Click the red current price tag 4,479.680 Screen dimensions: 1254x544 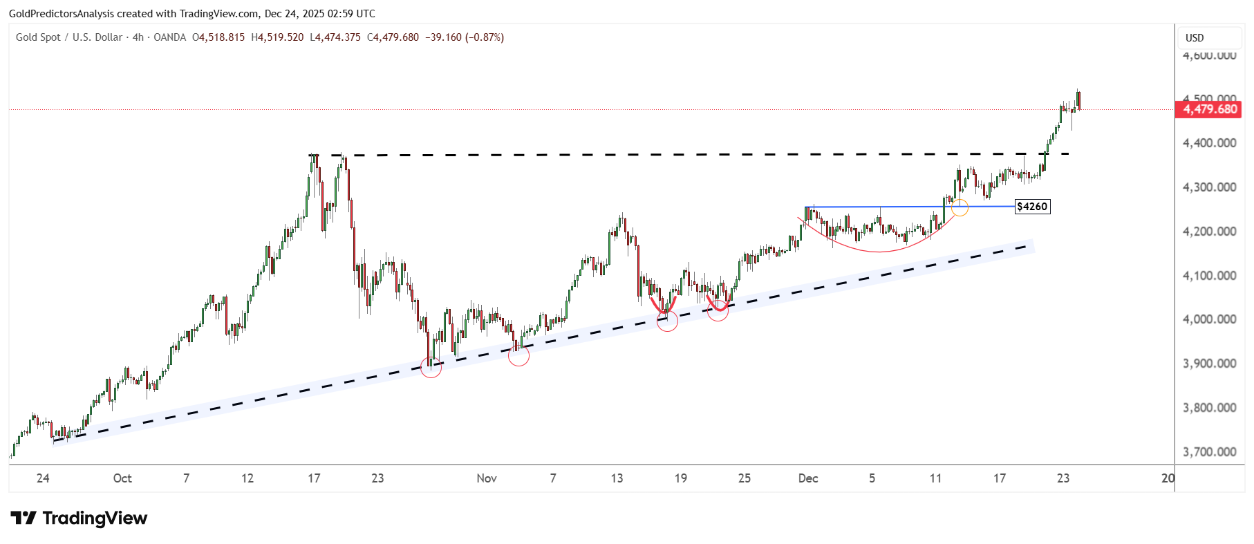tap(1208, 109)
